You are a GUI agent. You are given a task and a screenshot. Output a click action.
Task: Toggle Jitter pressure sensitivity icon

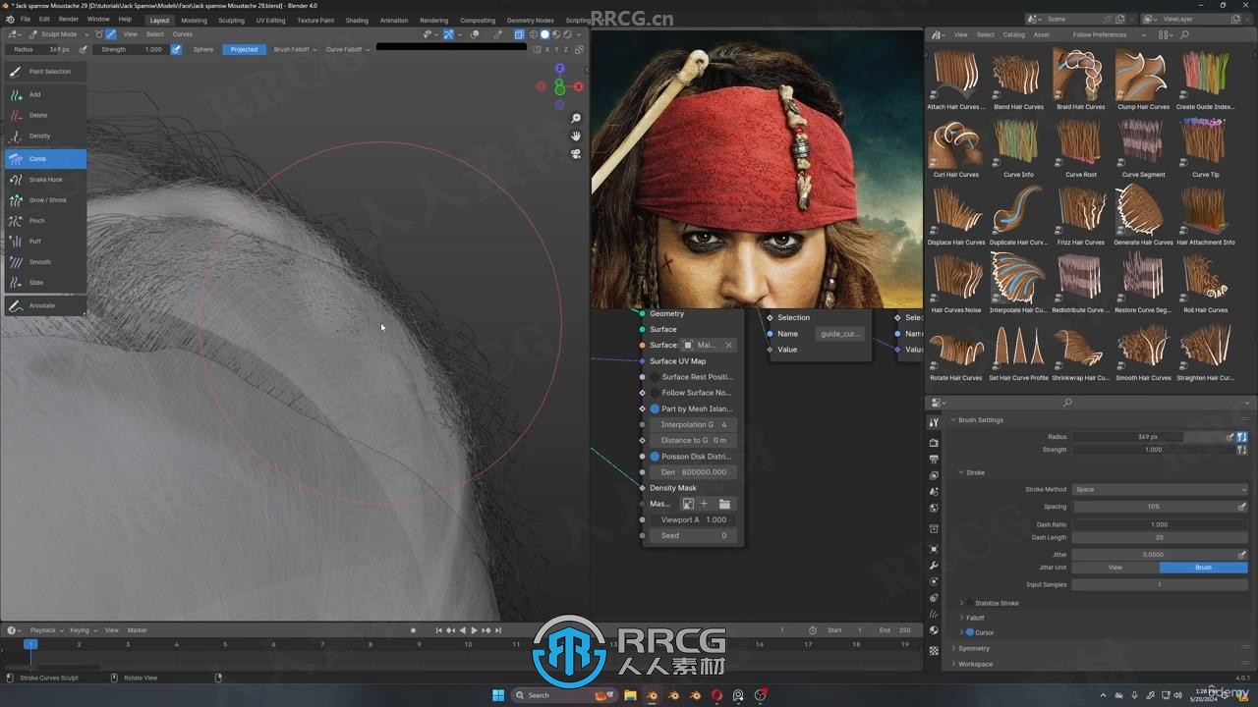[1242, 555]
